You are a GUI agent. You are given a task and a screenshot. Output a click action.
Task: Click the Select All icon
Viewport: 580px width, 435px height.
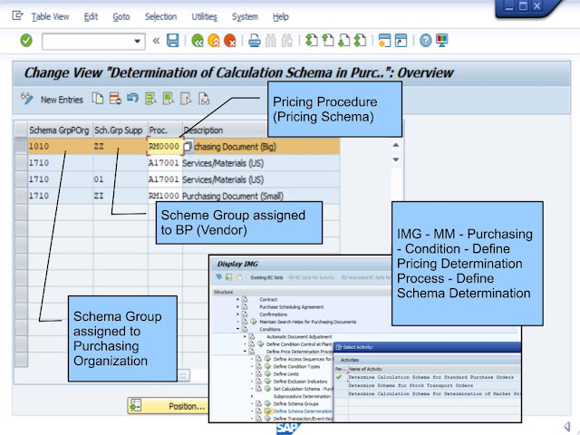(150, 99)
